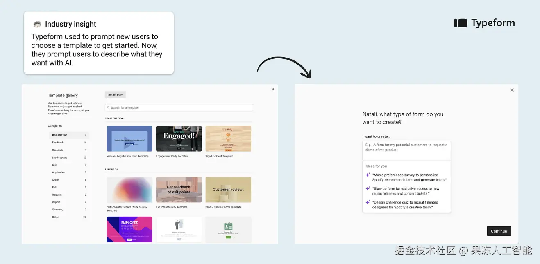540x264 pixels.
Task: Select the Feedback category
Action: (69, 143)
